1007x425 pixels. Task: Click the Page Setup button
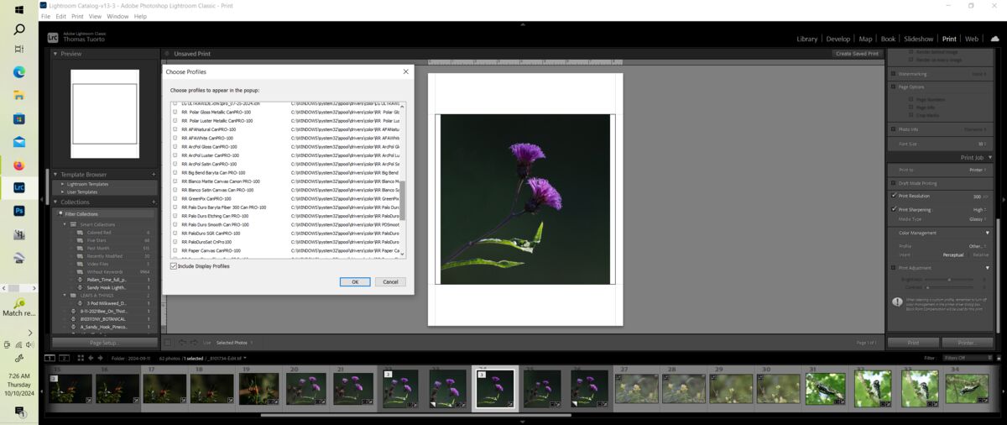point(105,343)
